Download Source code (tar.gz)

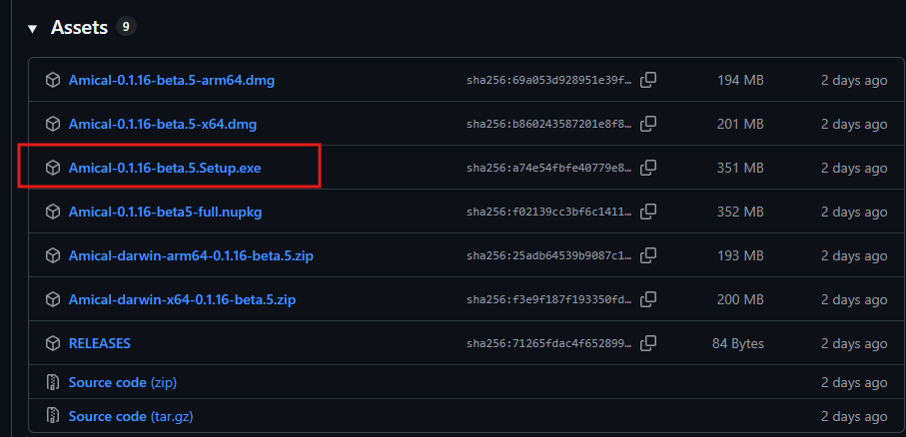point(131,416)
